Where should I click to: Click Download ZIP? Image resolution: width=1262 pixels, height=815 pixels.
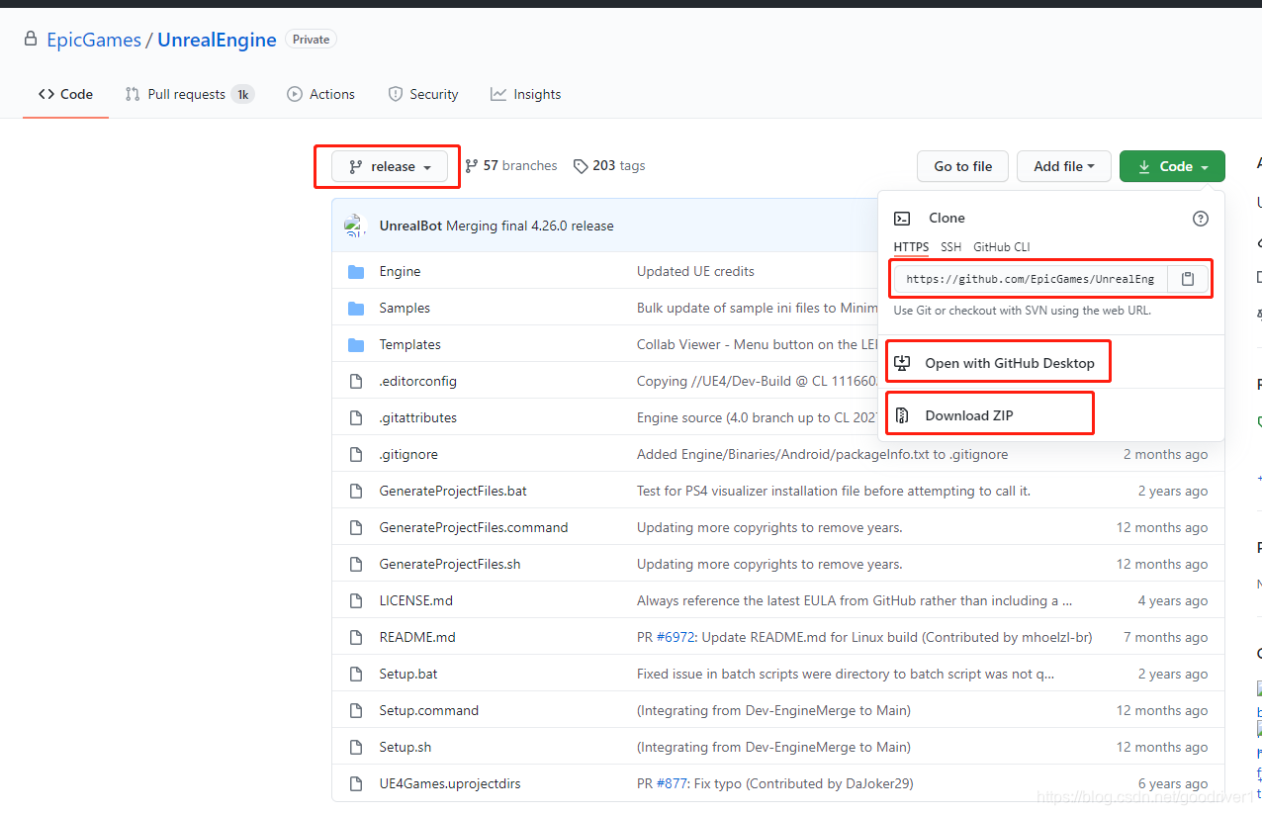point(955,415)
